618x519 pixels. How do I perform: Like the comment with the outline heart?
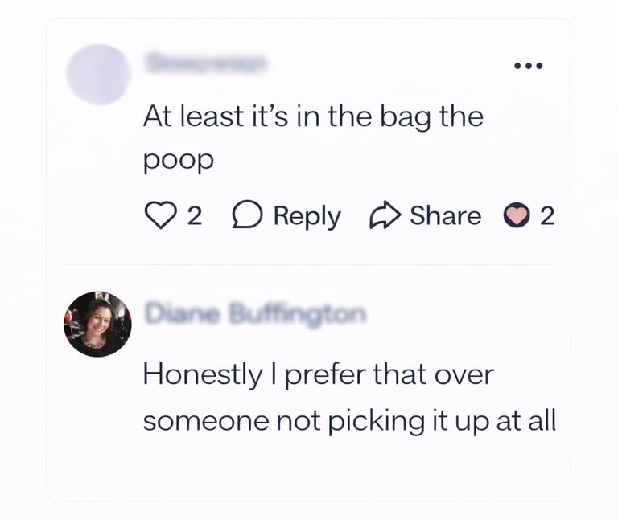tap(160, 215)
